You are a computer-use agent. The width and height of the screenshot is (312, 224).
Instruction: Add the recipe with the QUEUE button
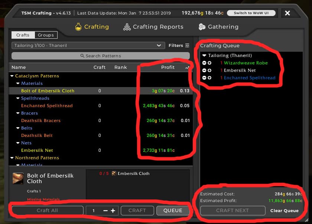(173, 211)
